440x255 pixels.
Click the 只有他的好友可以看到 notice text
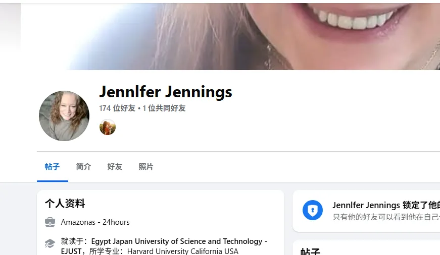click(386, 217)
